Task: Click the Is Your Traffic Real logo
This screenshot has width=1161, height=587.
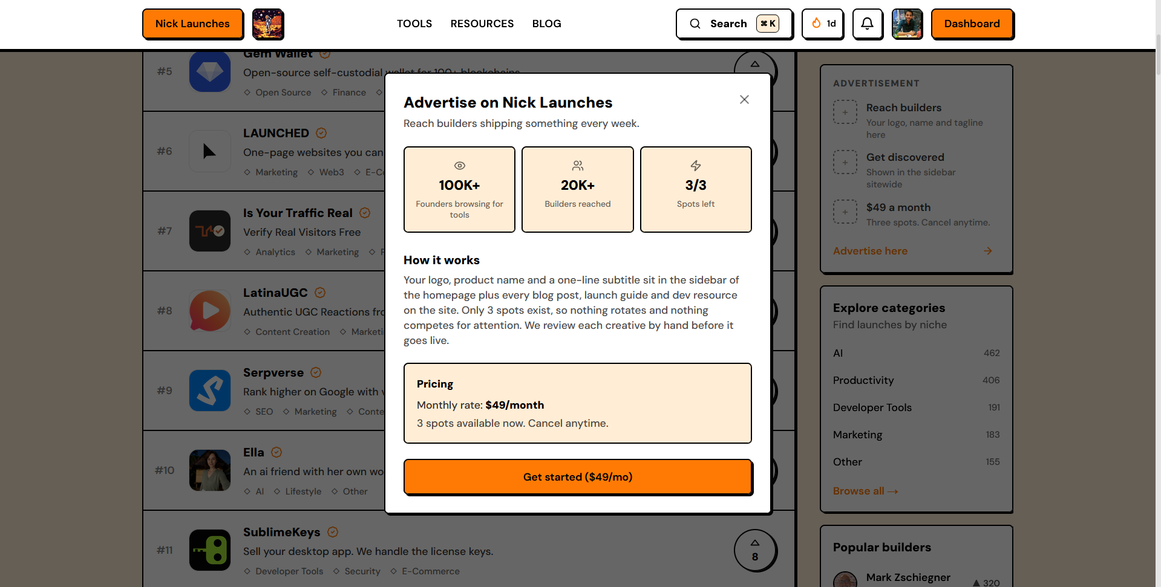Action: click(210, 231)
